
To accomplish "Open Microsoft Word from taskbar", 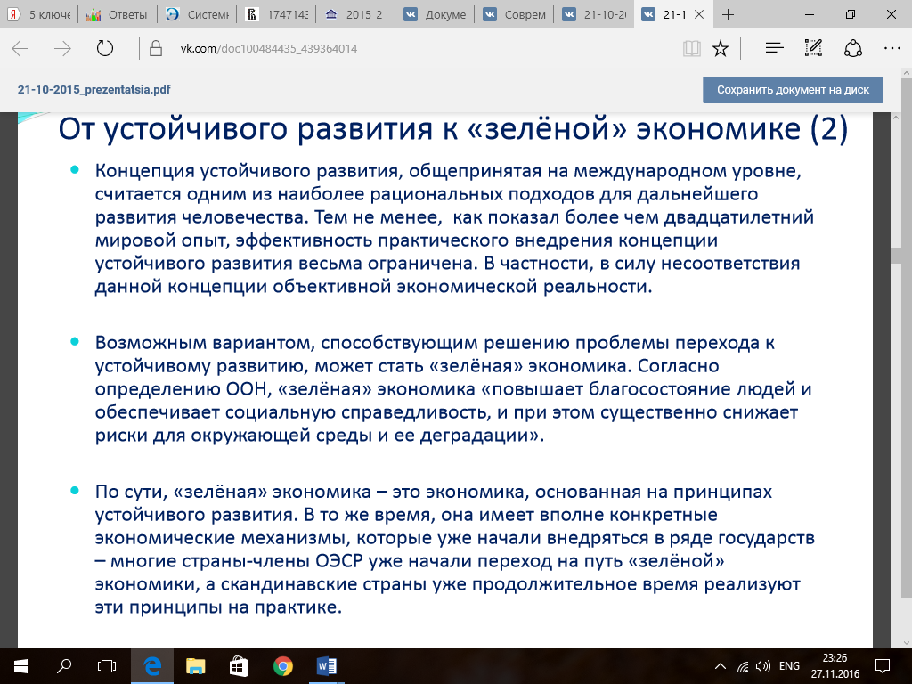I will 324,665.
